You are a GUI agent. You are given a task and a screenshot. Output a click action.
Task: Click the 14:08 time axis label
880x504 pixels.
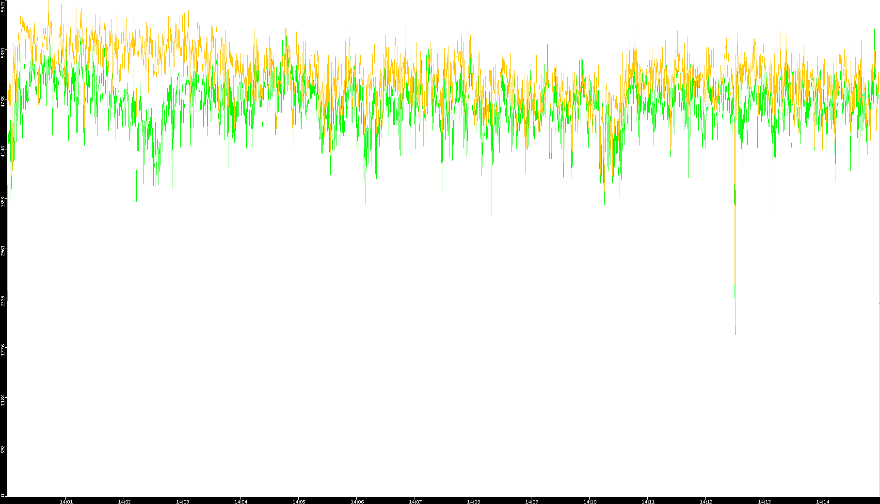tap(473, 501)
